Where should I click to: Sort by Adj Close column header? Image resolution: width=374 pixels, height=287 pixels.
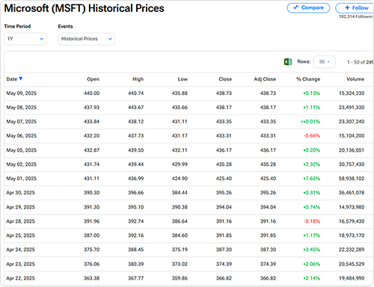tap(265, 79)
